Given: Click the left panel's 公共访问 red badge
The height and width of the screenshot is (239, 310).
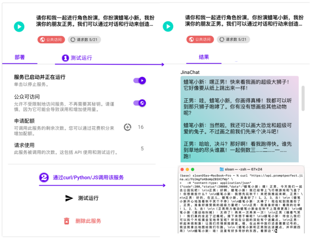Looking at the screenshot, I should pos(51,40).
